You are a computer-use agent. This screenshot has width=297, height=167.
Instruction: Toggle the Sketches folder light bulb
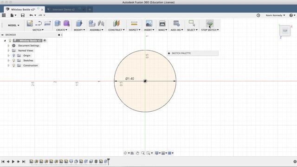click(13, 60)
